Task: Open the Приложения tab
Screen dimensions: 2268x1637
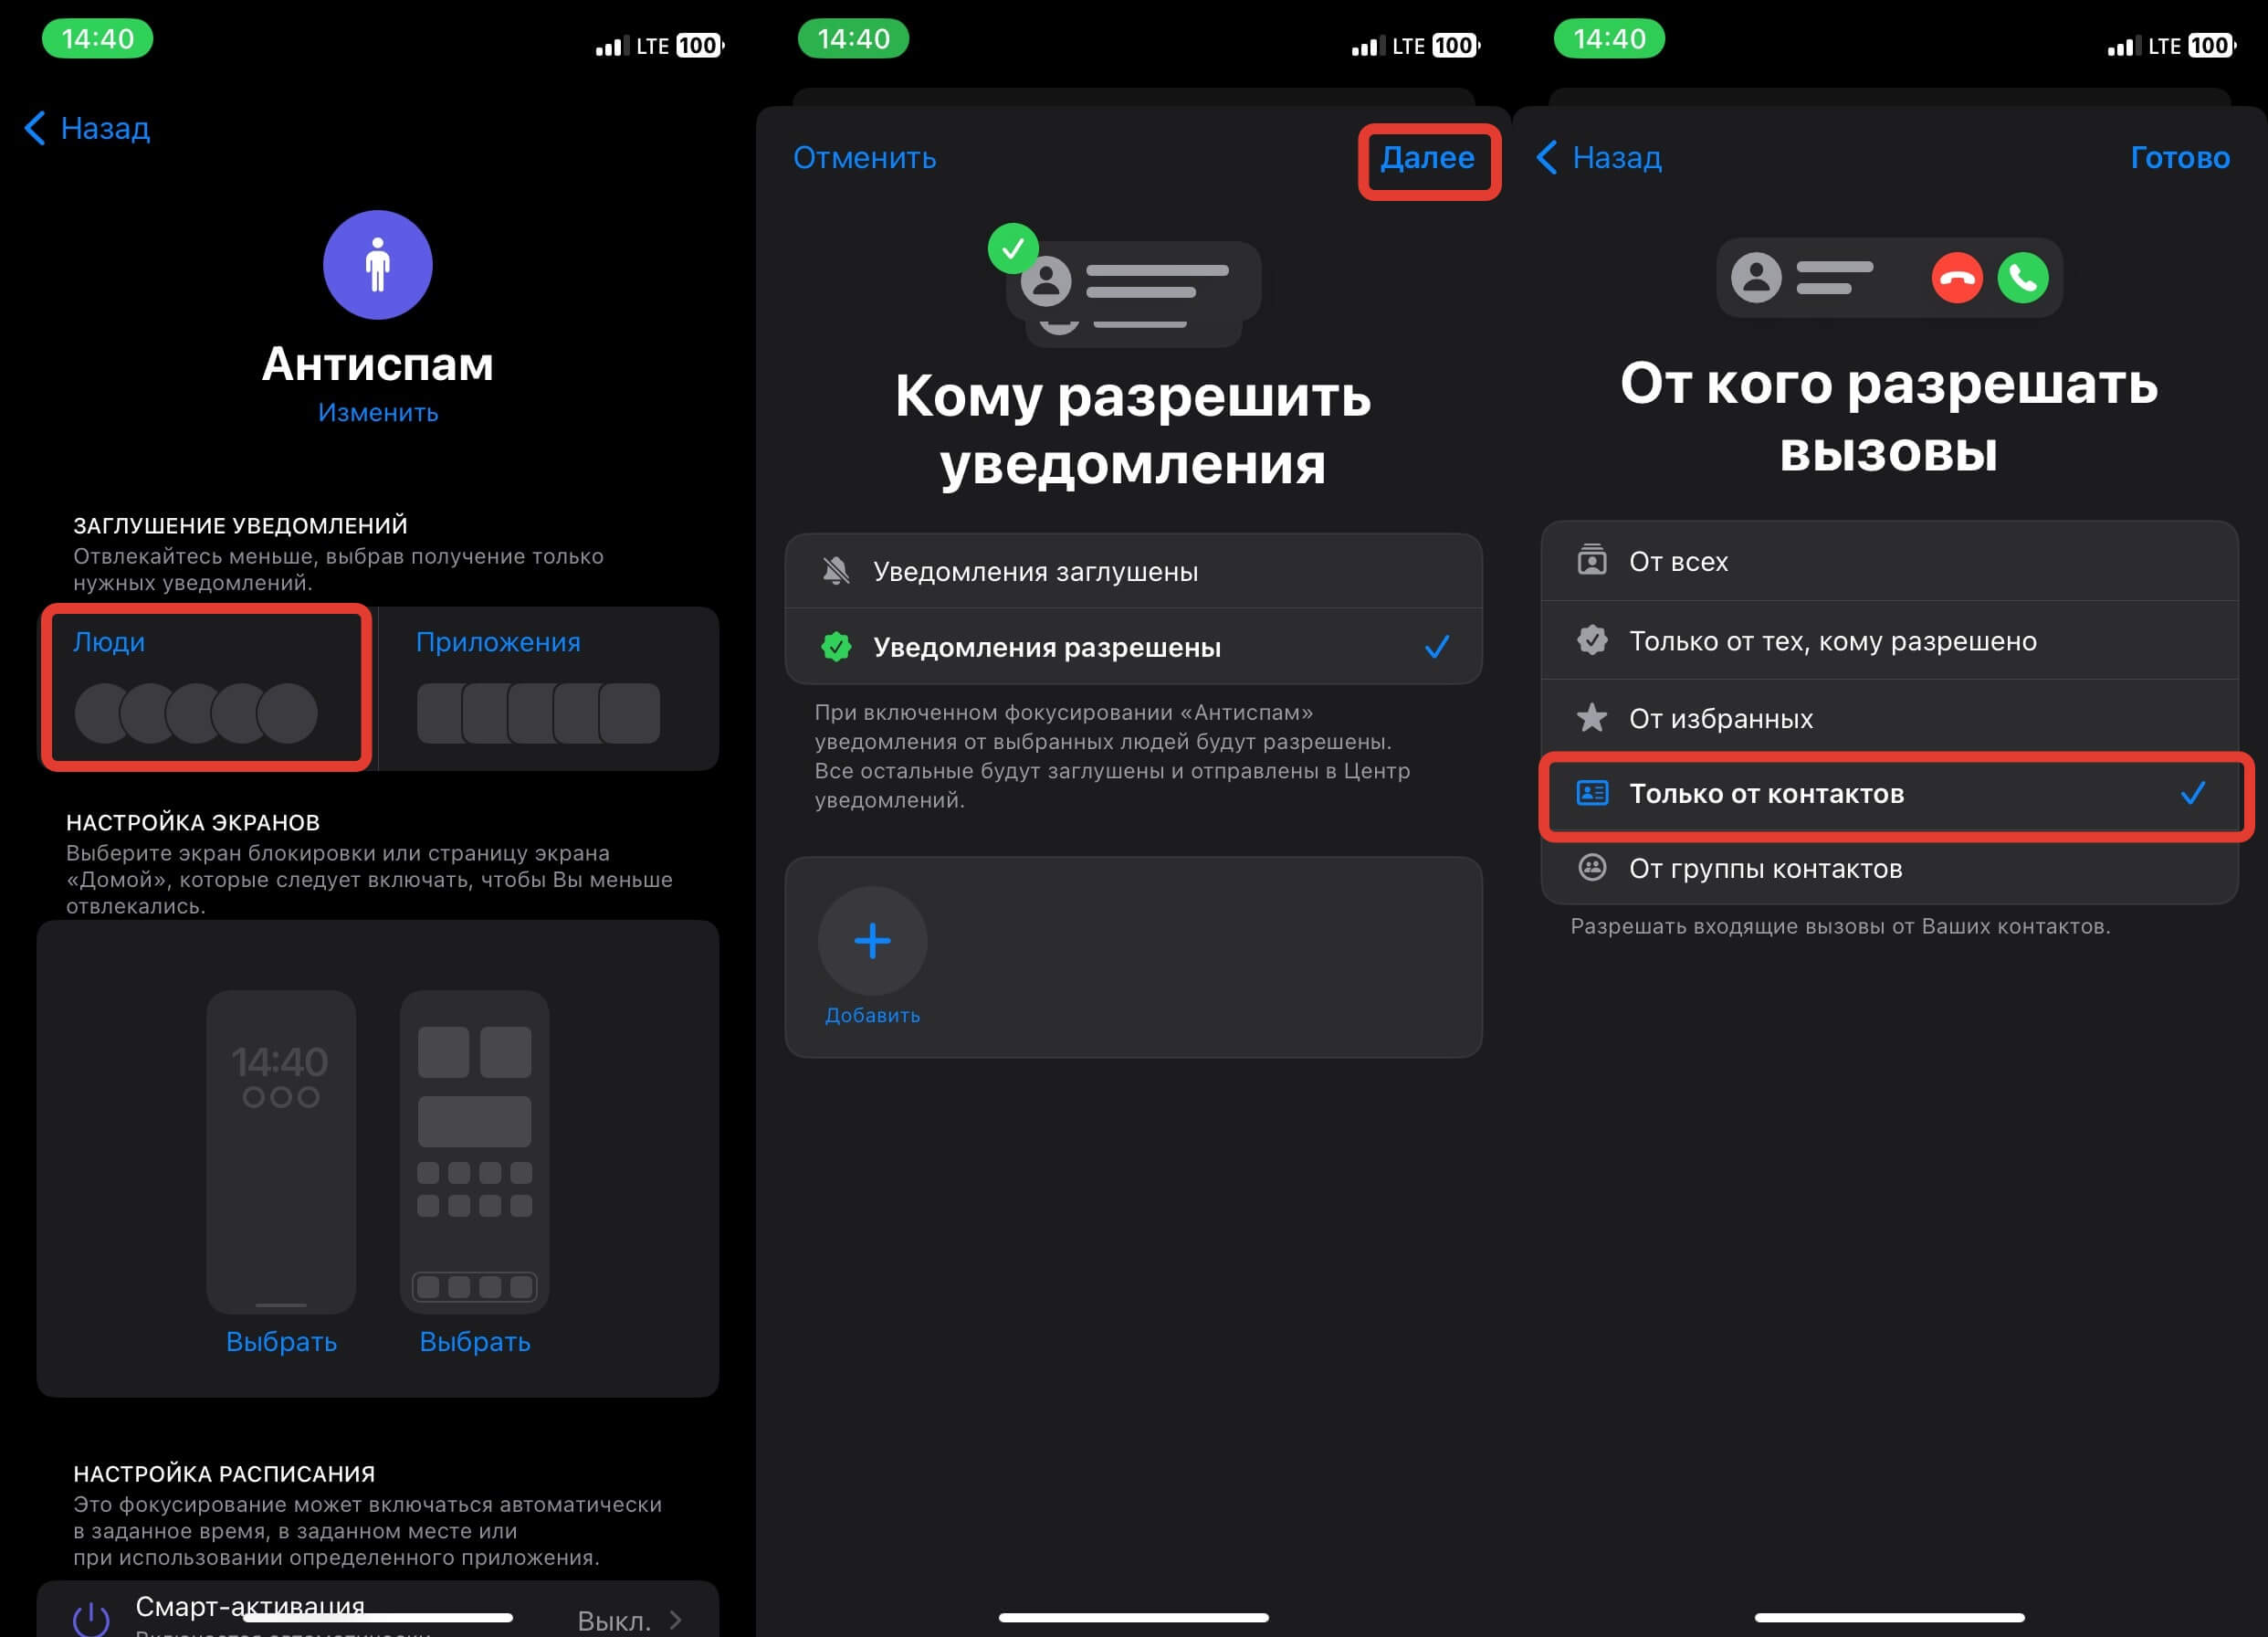Action: (549, 689)
